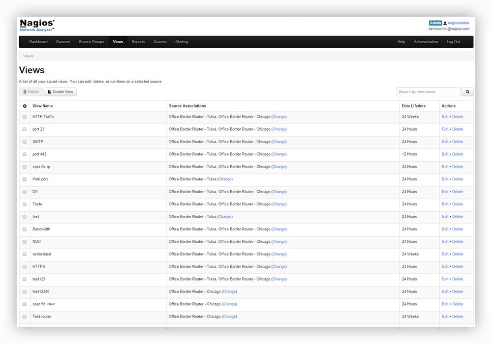Click the search magnifier icon
492x344 pixels.
tap(467, 91)
